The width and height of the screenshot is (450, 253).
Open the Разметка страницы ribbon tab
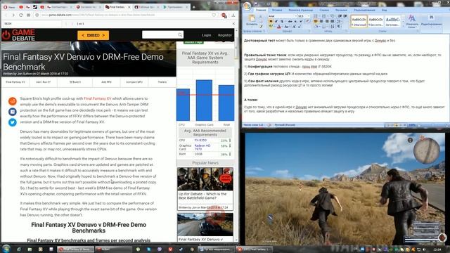pos(300,10)
